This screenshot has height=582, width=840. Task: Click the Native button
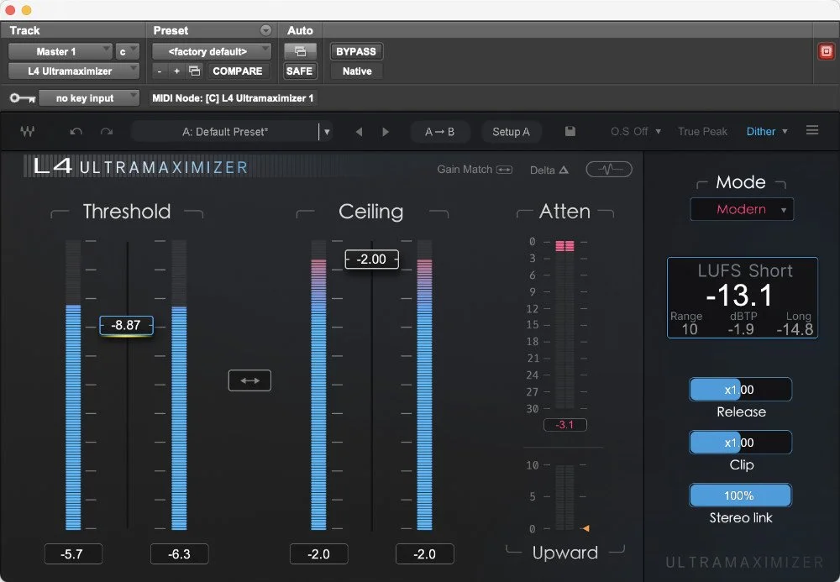click(x=357, y=71)
